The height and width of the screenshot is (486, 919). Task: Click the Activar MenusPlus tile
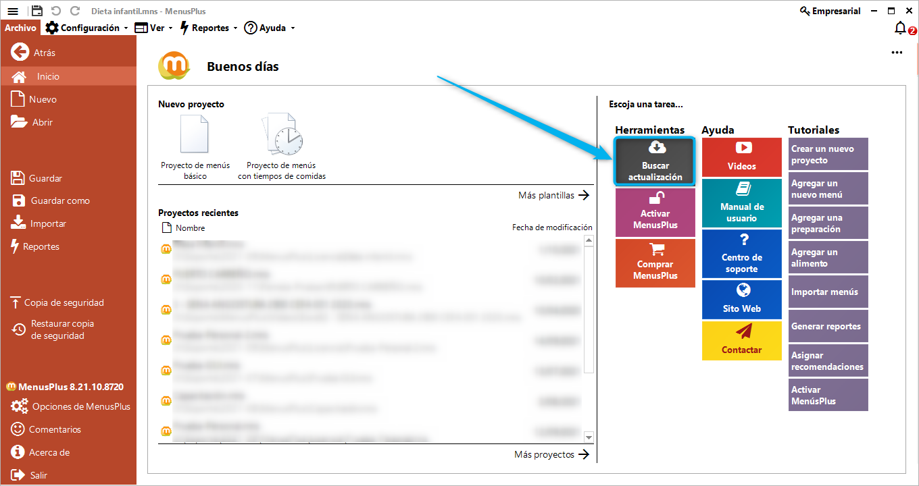point(655,213)
